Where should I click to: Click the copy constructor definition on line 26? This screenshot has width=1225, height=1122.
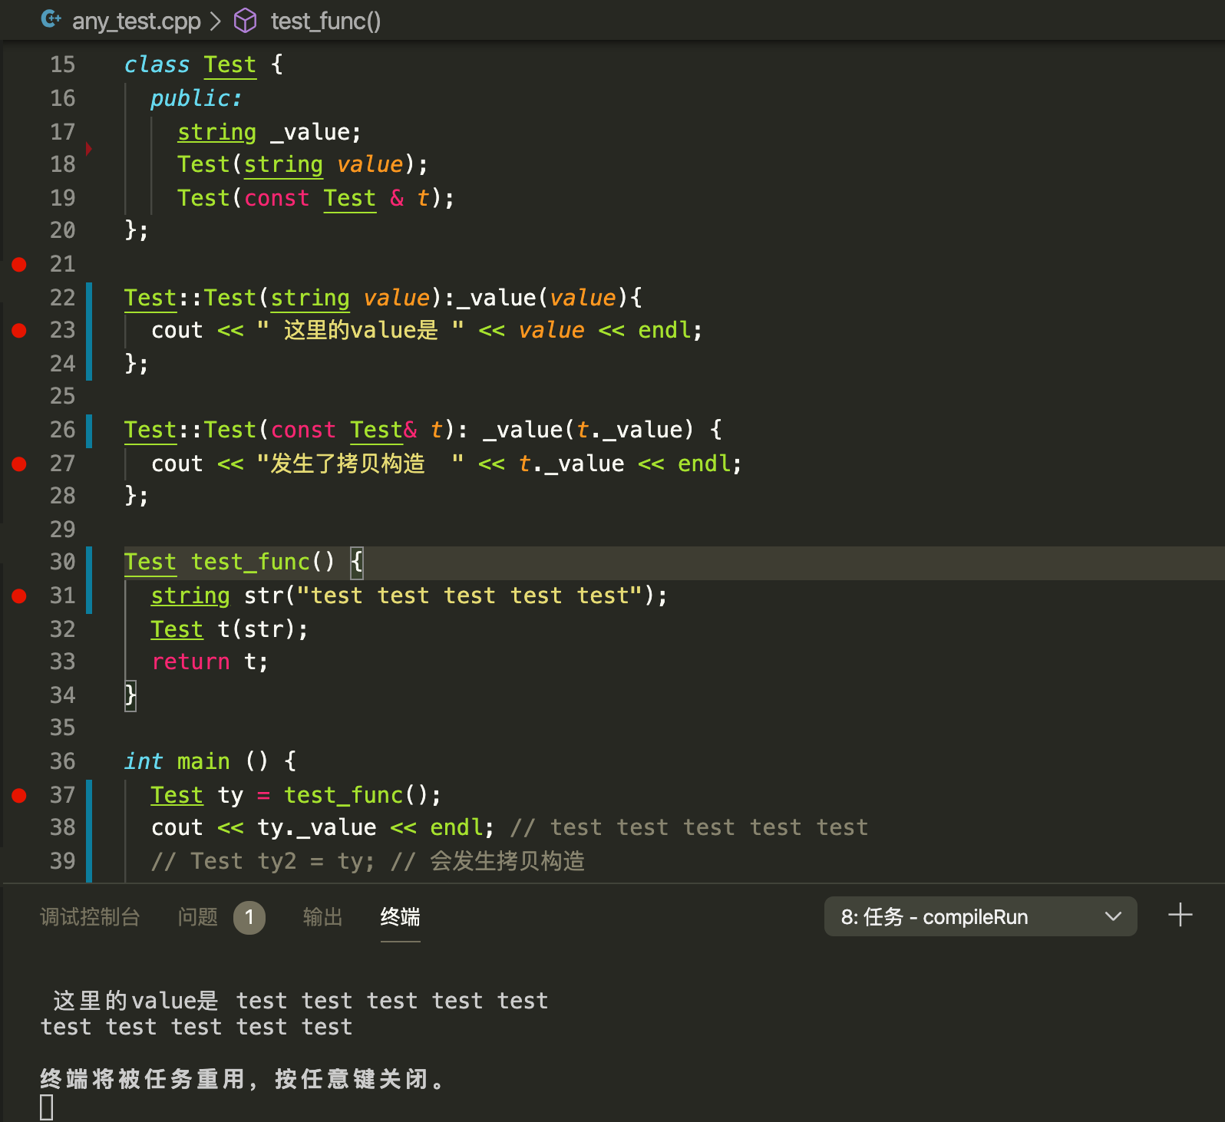coord(423,430)
